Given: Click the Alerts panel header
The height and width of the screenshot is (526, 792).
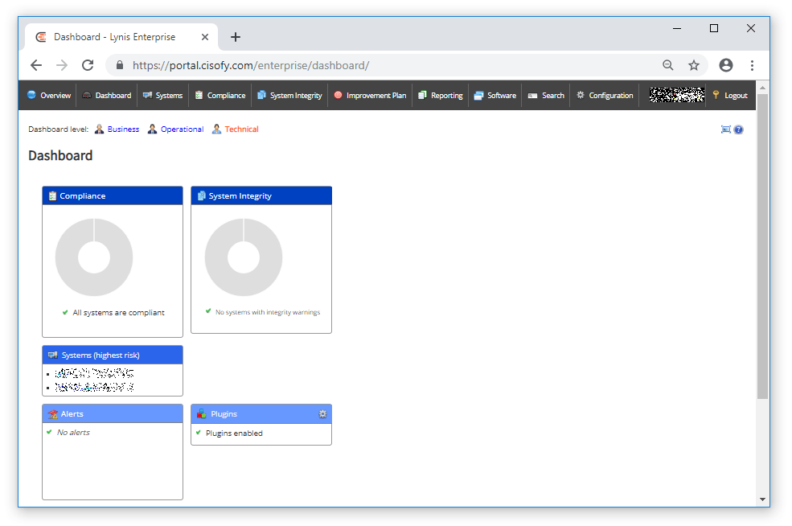Looking at the screenshot, I should point(112,414).
